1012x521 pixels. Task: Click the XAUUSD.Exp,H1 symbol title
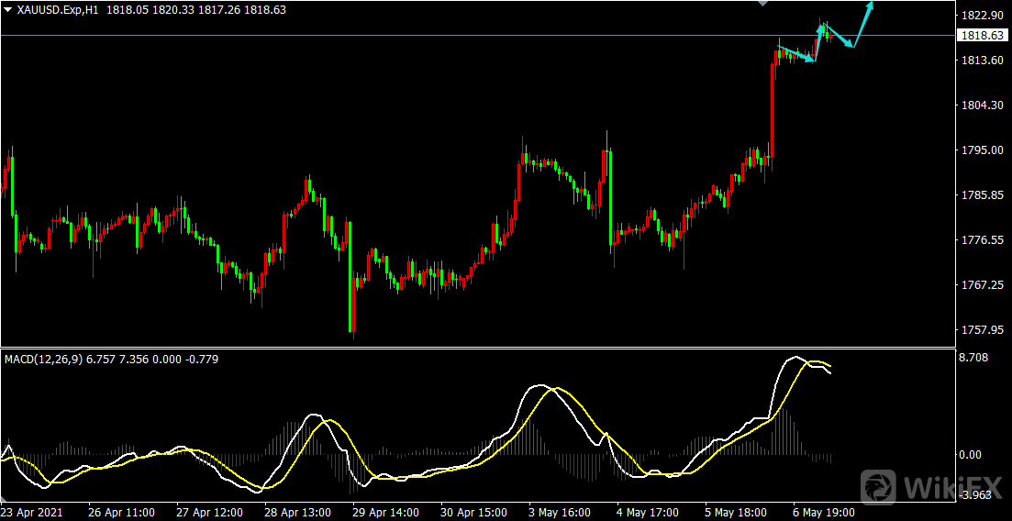click(x=59, y=9)
